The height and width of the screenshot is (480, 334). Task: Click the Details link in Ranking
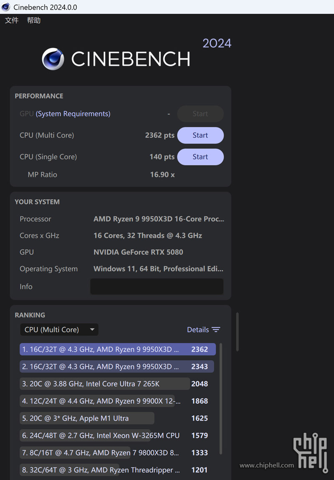pos(198,330)
